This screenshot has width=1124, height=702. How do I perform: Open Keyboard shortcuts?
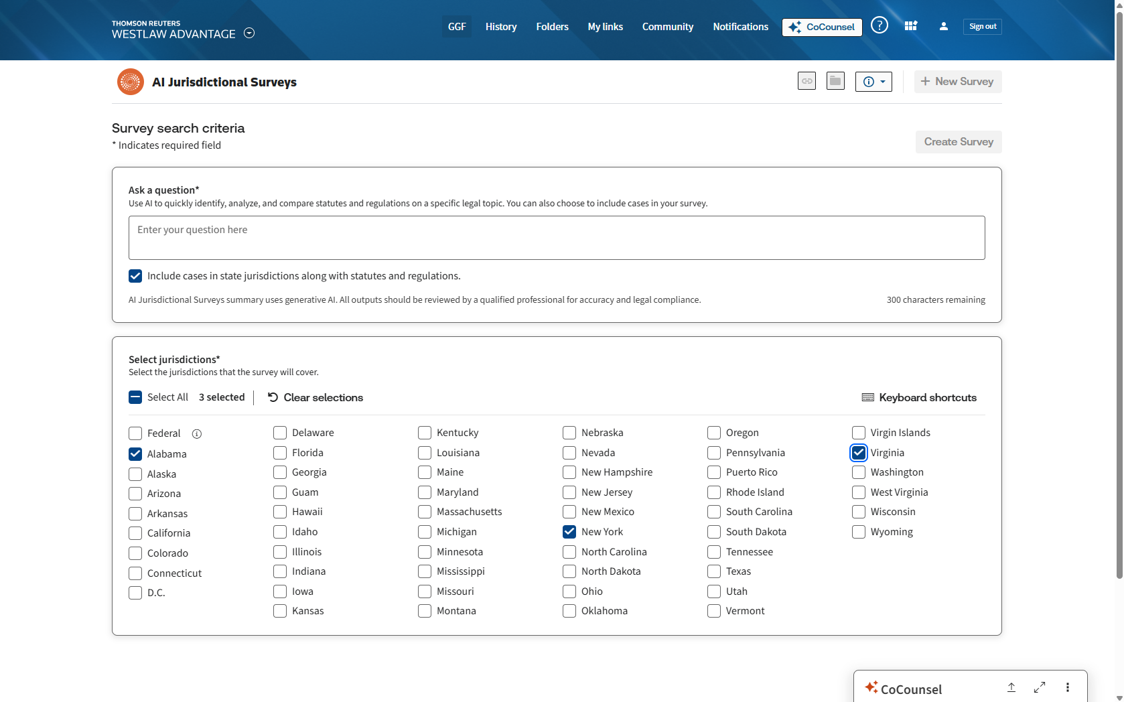[919, 397]
